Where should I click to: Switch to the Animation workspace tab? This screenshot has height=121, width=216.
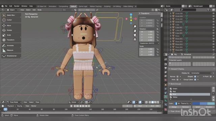(53, 6)
